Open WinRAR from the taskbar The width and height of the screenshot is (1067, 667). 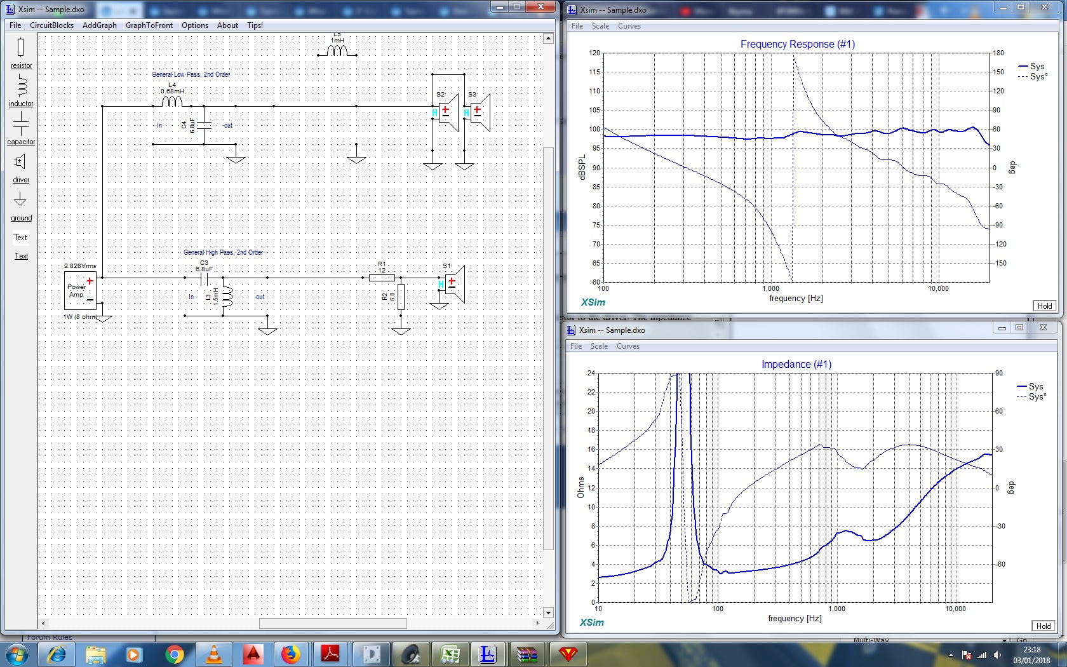[x=527, y=654]
